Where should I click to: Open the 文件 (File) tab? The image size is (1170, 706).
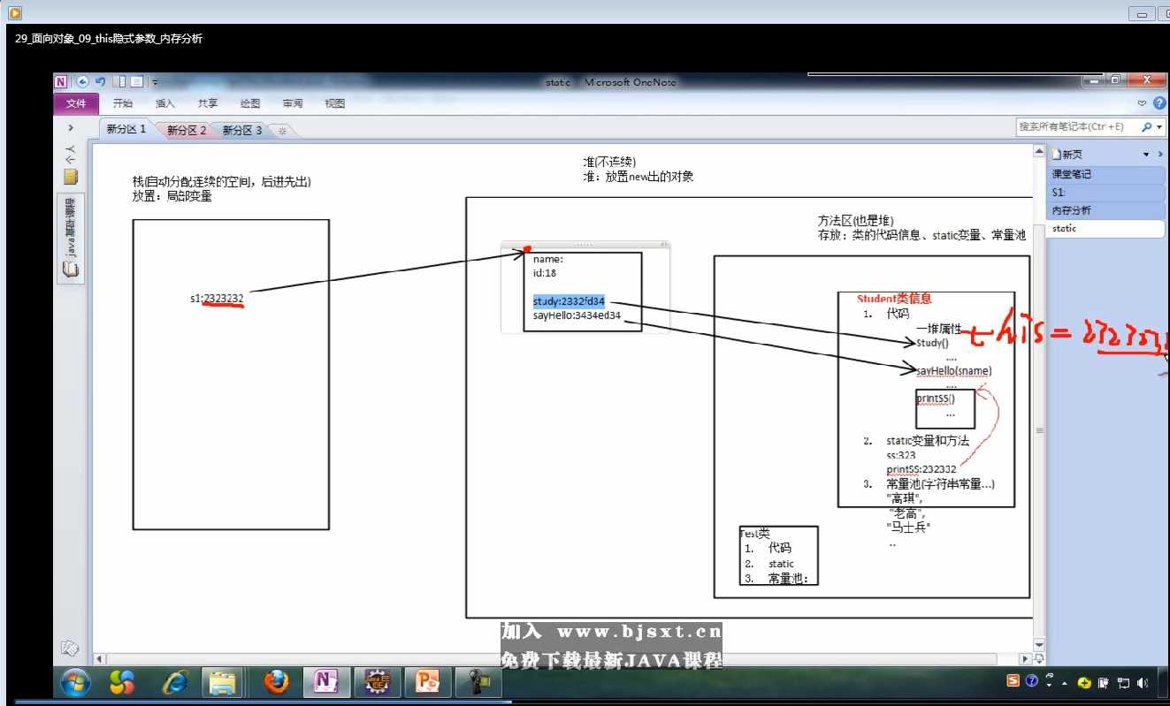pos(76,103)
